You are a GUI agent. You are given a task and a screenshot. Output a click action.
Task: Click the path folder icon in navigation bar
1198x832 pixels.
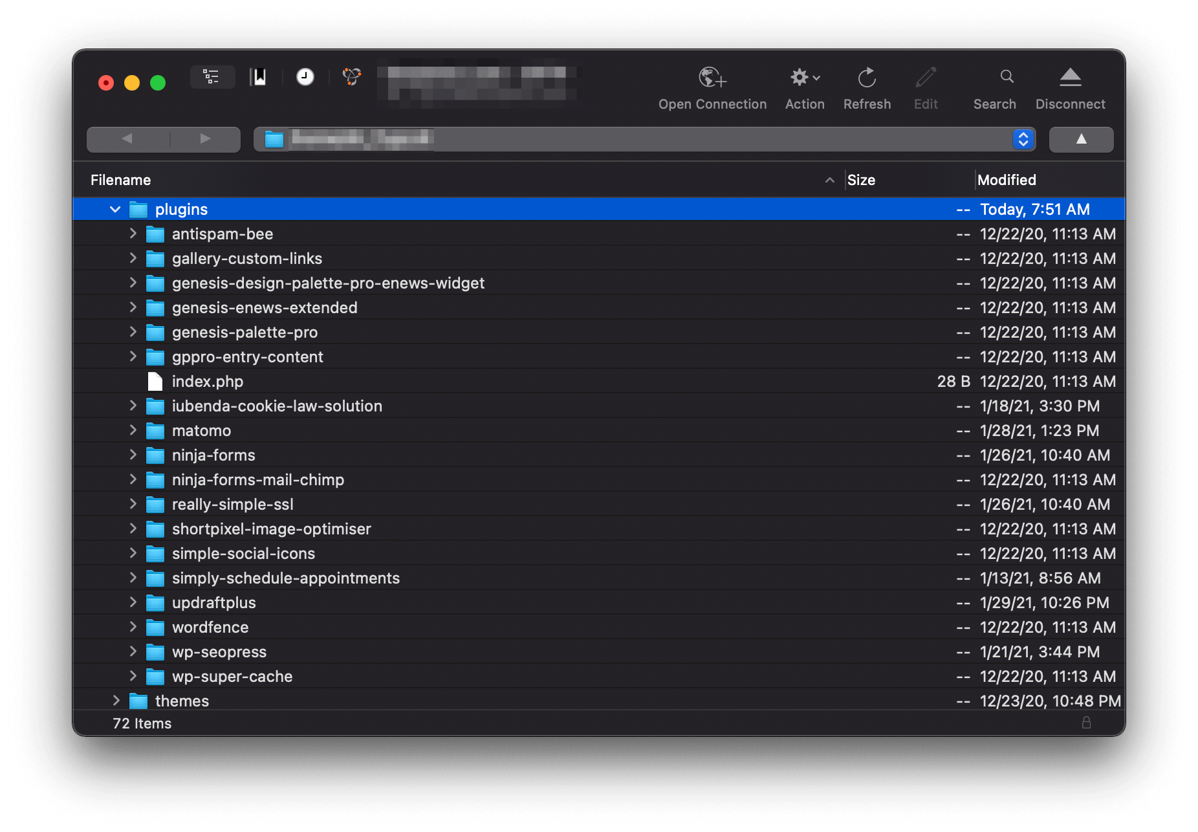(274, 139)
